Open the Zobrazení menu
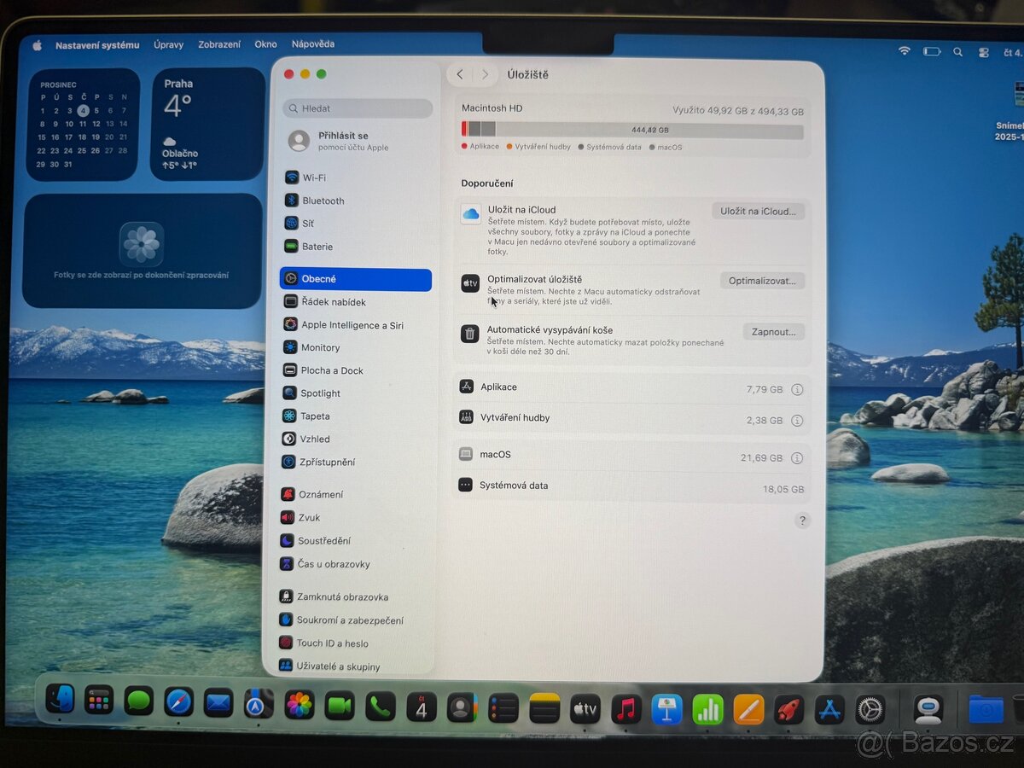 tap(219, 44)
